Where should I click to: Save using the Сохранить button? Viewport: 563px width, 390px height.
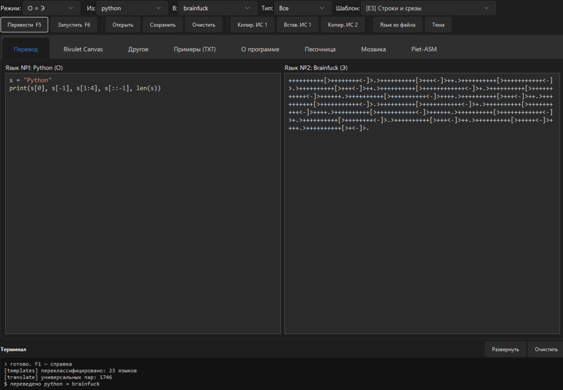(x=163, y=25)
